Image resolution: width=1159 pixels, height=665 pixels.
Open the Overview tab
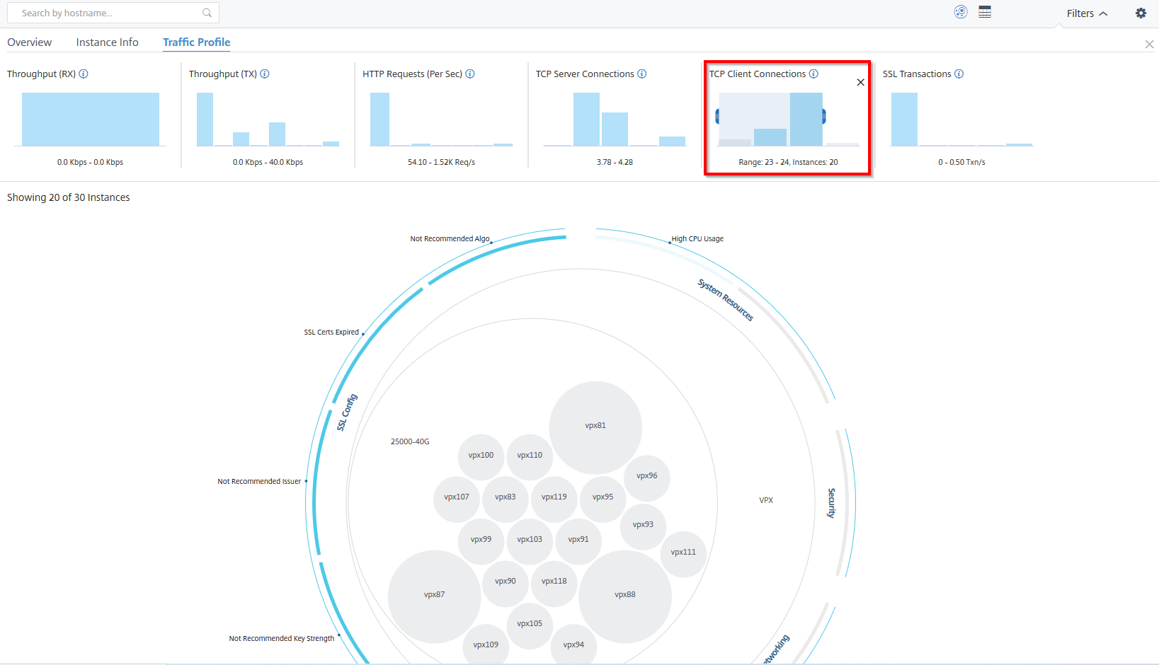30,42
